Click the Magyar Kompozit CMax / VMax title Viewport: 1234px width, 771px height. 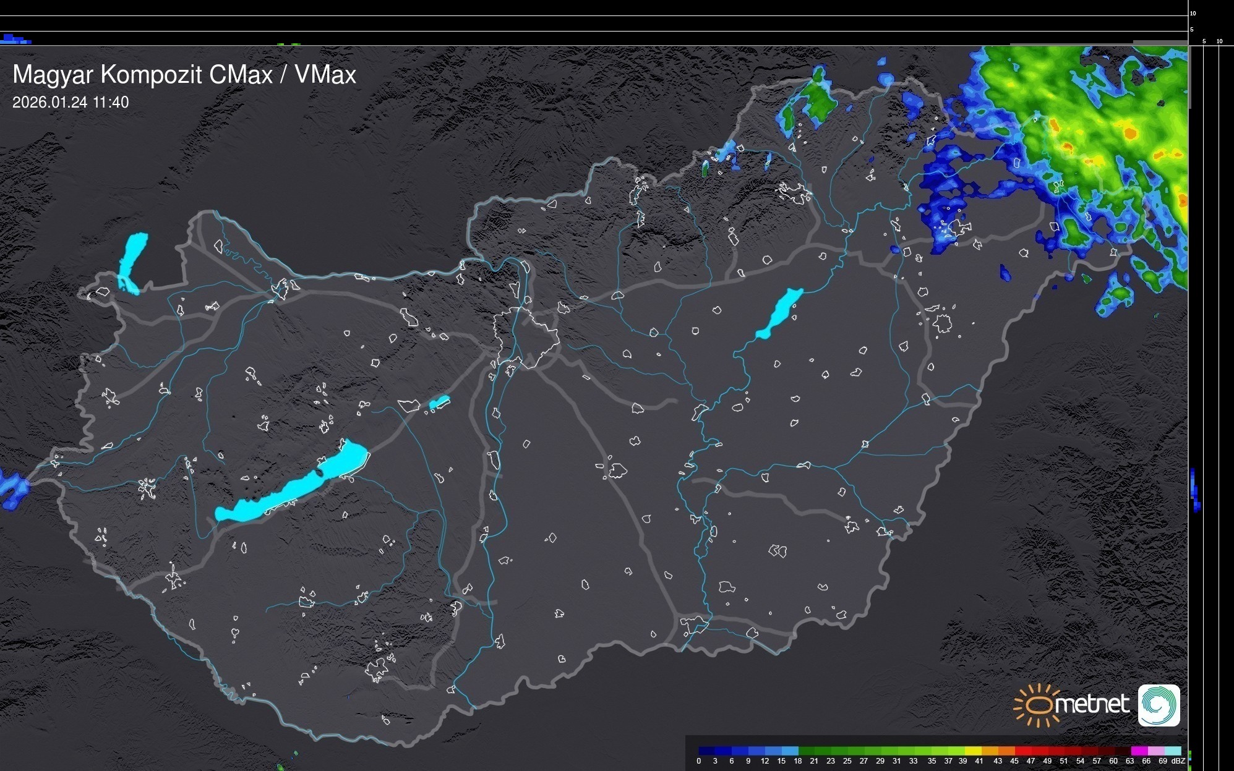tap(184, 75)
